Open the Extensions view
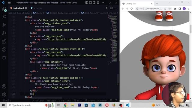 tap(4, 41)
